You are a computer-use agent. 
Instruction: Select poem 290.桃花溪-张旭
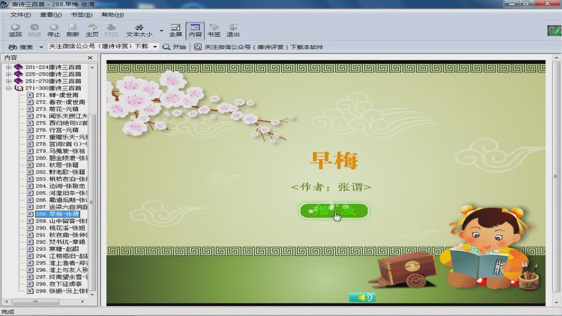click(x=61, y=228)
